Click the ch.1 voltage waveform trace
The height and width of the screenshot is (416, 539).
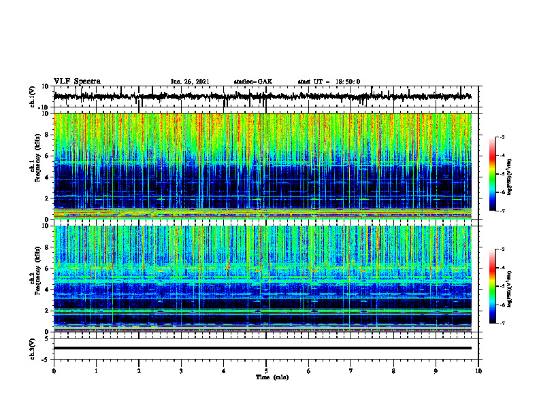pos(262,97)
